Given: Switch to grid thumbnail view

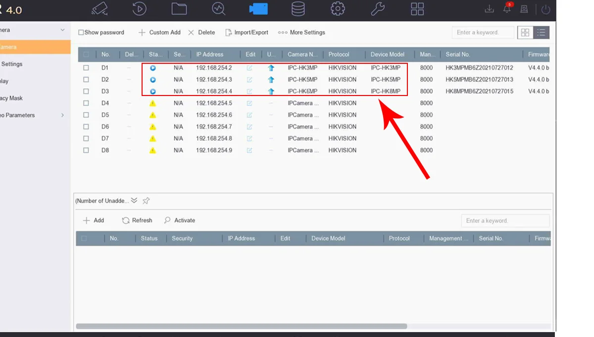Looking at the screenshot, I should point(525,33).
